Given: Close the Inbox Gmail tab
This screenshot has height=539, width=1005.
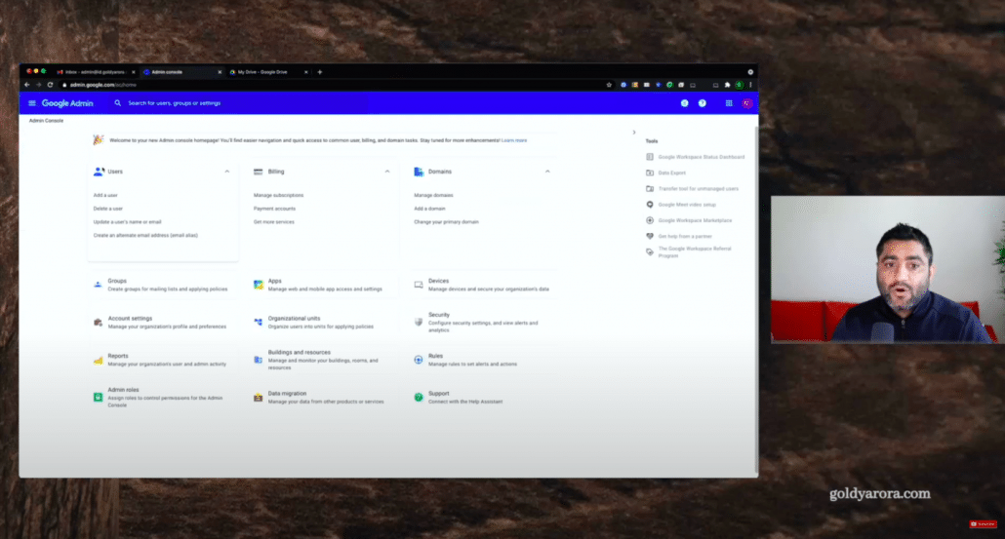Looking at the screenshot, I should click(134, 72).
